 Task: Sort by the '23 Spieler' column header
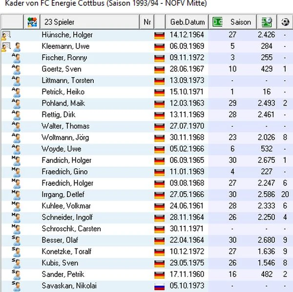point(90,22)
